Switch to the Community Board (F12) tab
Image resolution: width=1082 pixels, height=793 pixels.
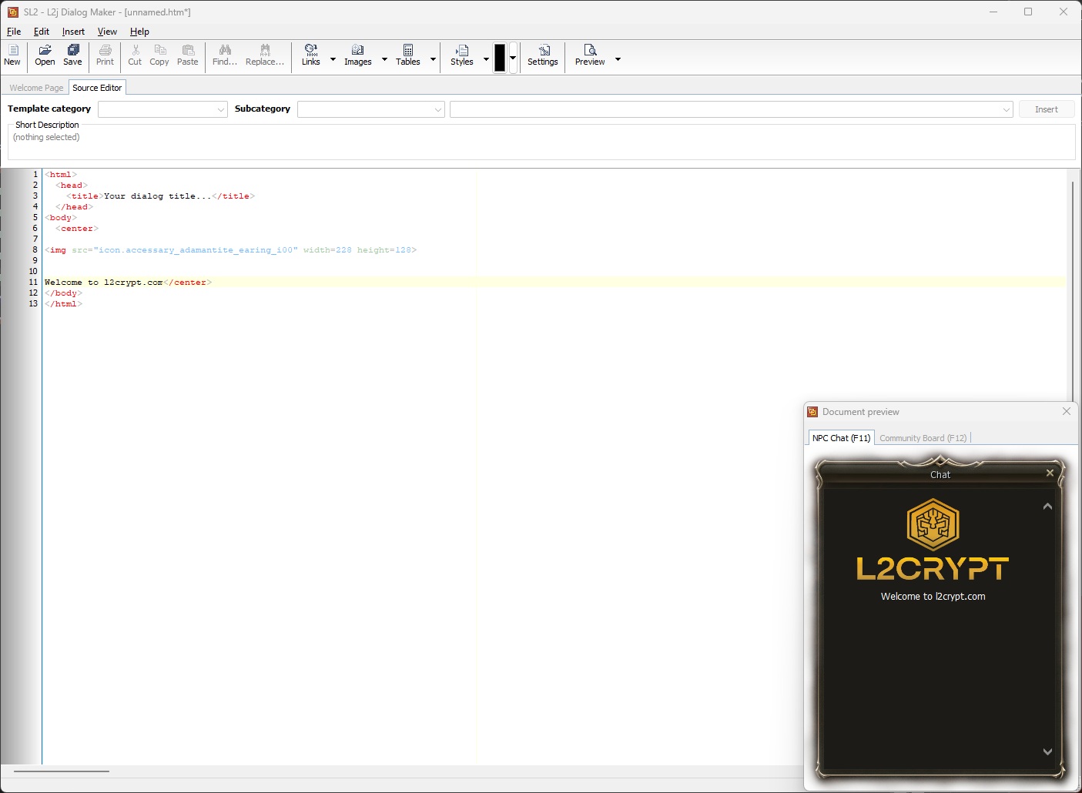923,437
